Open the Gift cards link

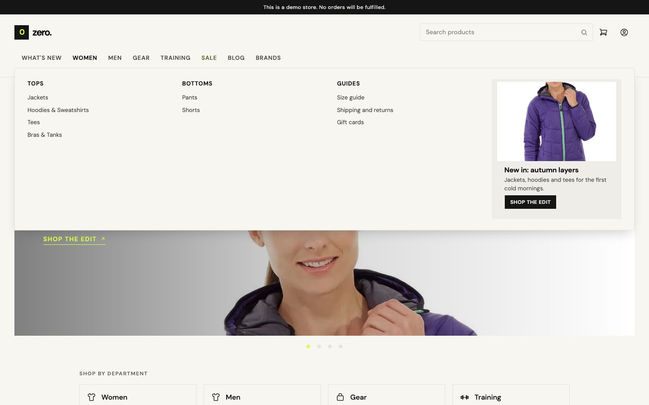(350, 122)
